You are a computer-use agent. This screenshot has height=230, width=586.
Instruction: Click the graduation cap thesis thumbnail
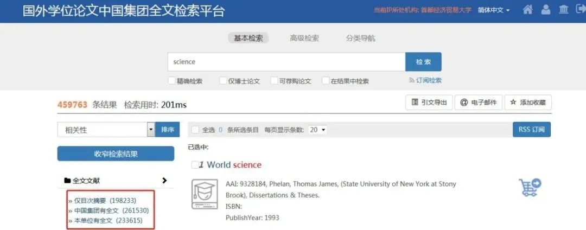click(x=205, y=194)
